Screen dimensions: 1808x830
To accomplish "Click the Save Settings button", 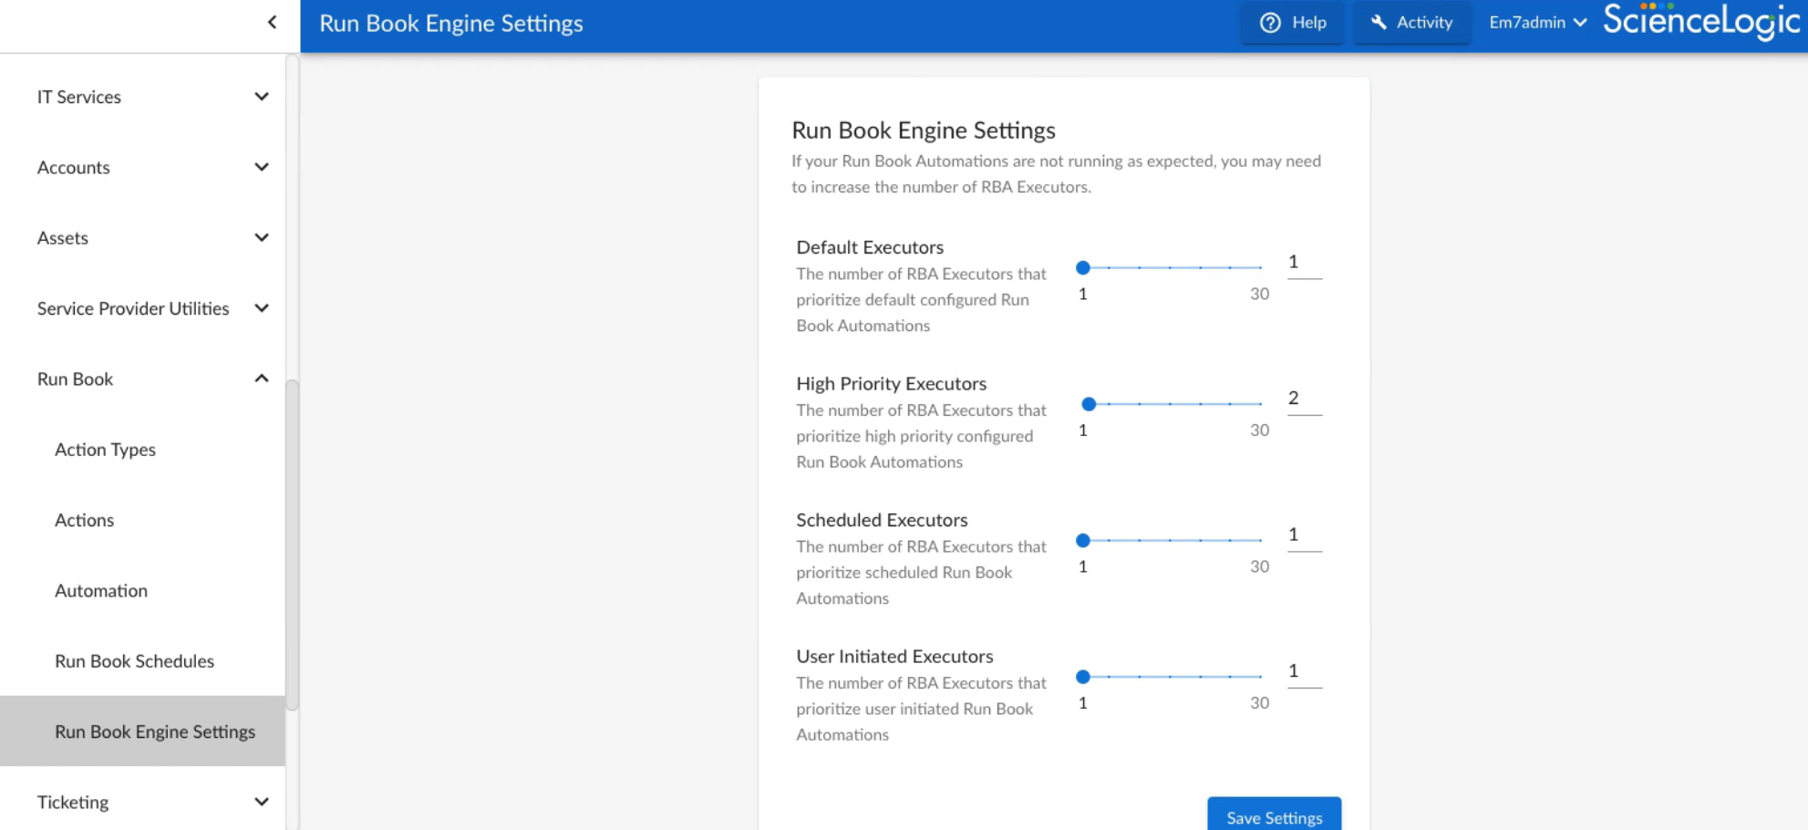I will pos(1274,816).
